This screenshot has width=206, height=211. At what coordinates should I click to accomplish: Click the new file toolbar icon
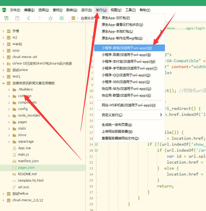(x=6, y=18)
